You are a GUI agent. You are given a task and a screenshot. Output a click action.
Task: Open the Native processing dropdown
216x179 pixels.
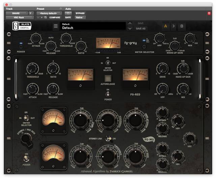80,18
